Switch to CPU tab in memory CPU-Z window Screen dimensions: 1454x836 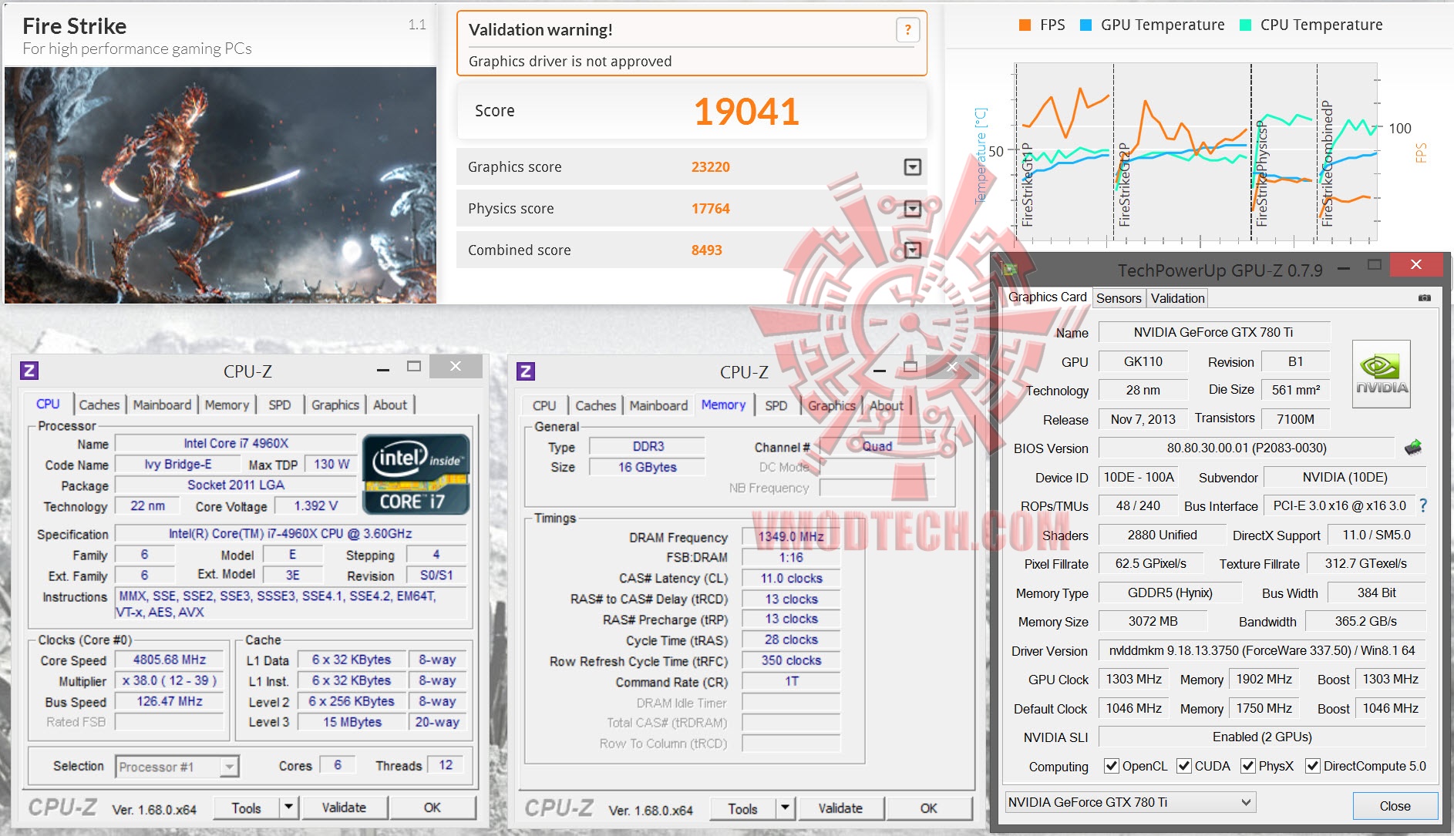pyautogui.click(x=544, y=405)
